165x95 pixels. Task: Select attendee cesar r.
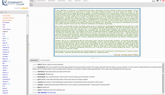pos(5,70)
